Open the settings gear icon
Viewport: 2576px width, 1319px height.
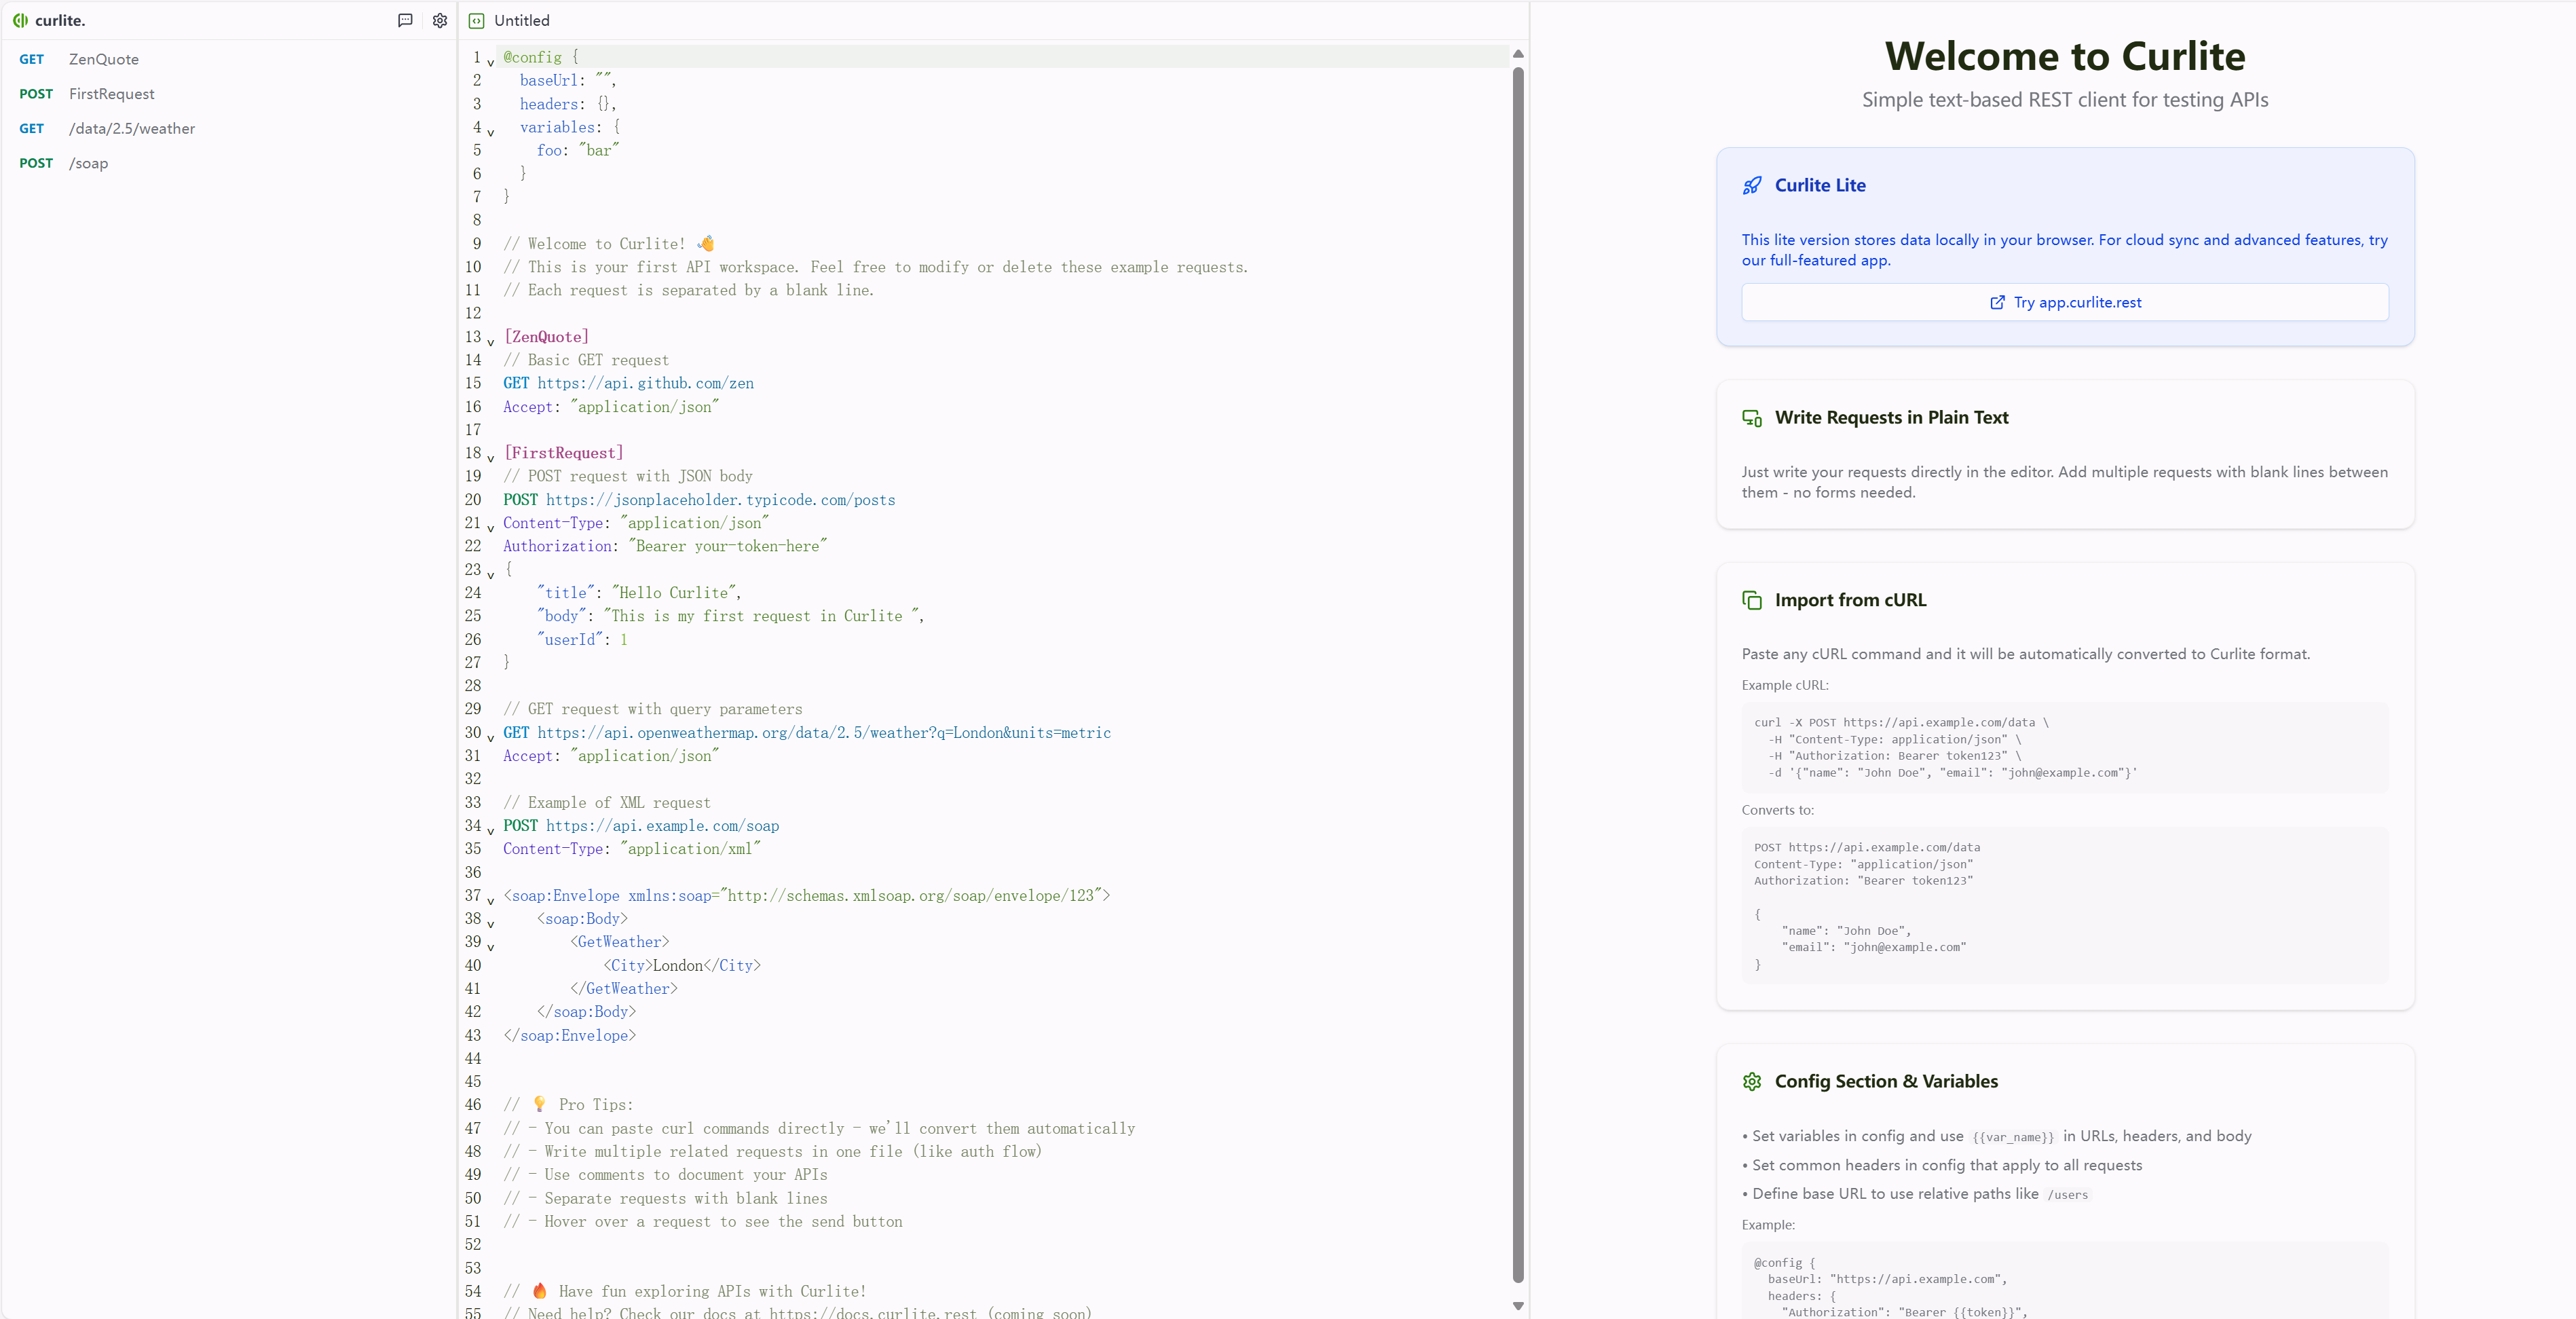(x=440, y=20)
